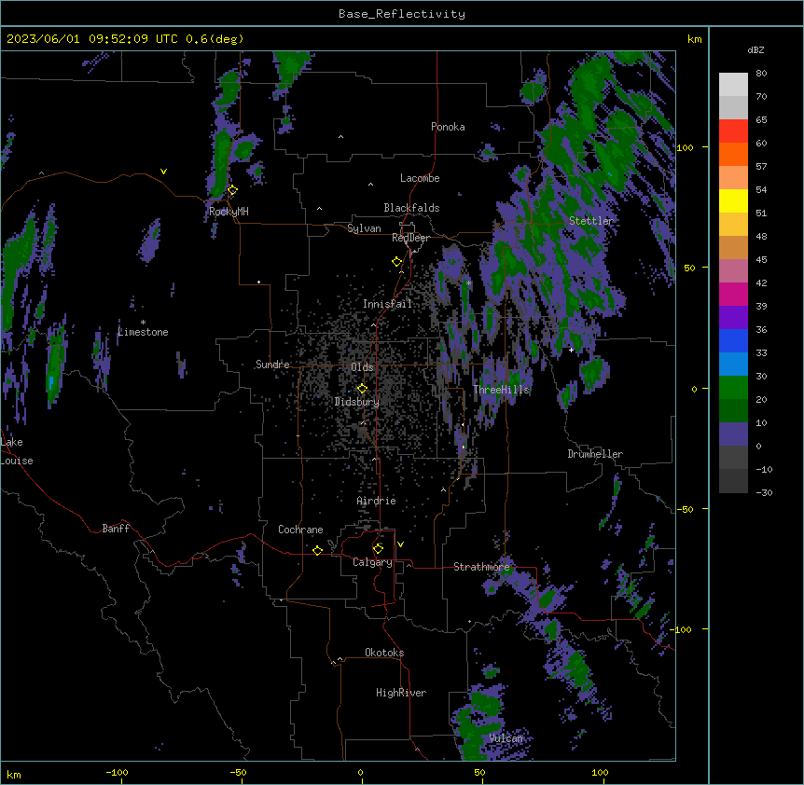Image resolution: width=804 pixels, height=785 pixels.
Task: Click the Drumheller city label
Action: pyautogui.click(x=595, y=454)
